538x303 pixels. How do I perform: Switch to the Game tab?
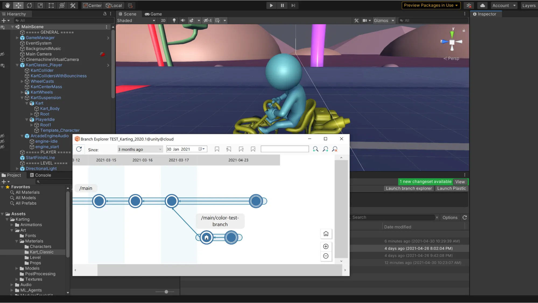(153, 14)
